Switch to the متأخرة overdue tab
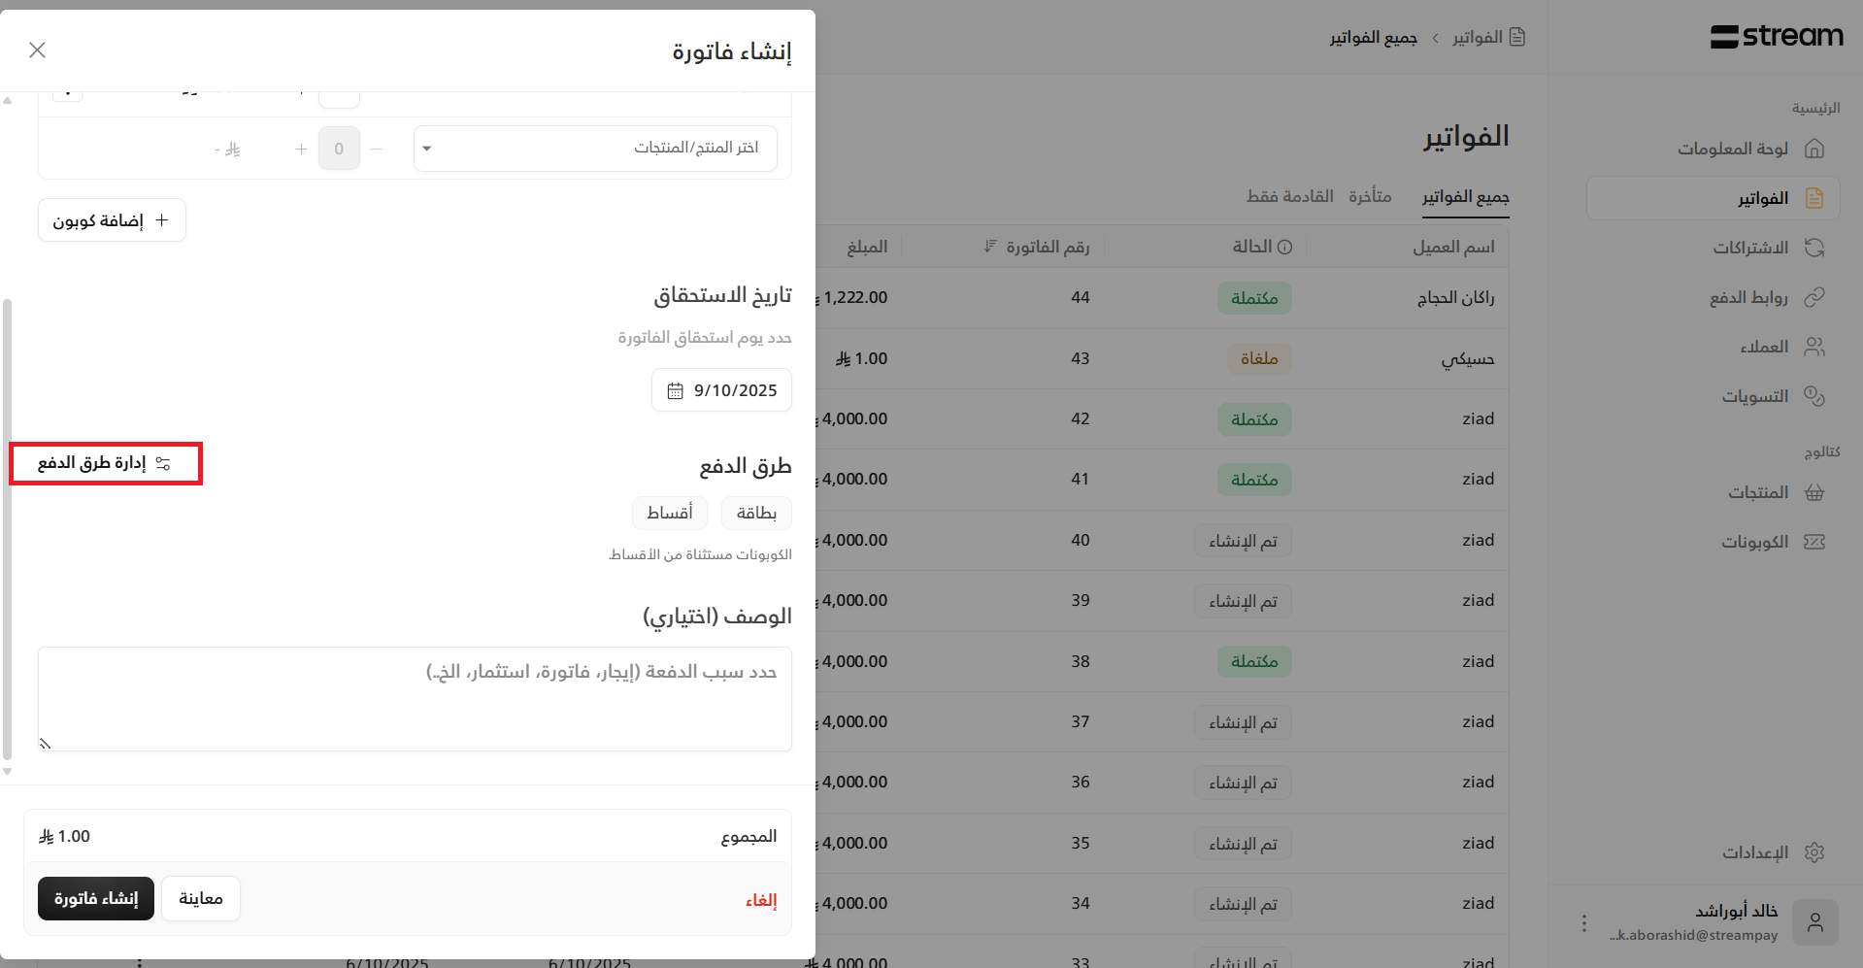This screenshot has width=1863, height=968. (1369, 196)
